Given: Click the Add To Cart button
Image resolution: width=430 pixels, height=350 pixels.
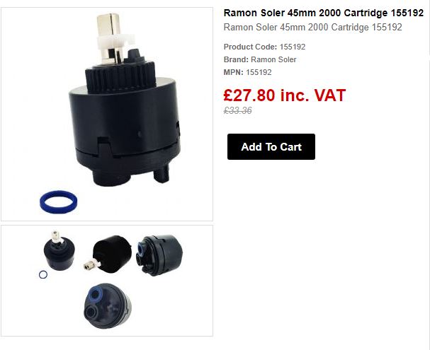Looking at the screenshot, I should [271, 146].
